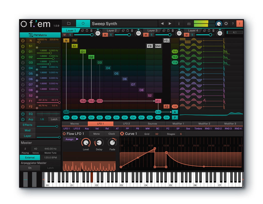Click the F1 cutoff slider handle
Image resolution: width=263 pixels, height=204 pixels.
point(59,103)
